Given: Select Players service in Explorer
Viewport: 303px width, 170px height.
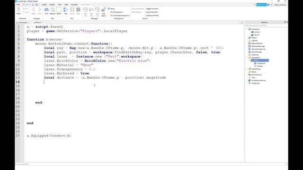Looking at the screenshot, I should (x=252, y=38).
